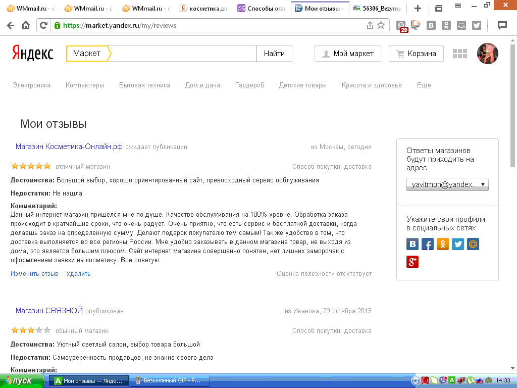Open Магазин СВЯЗНОЙ link

(x=49, y=311)
